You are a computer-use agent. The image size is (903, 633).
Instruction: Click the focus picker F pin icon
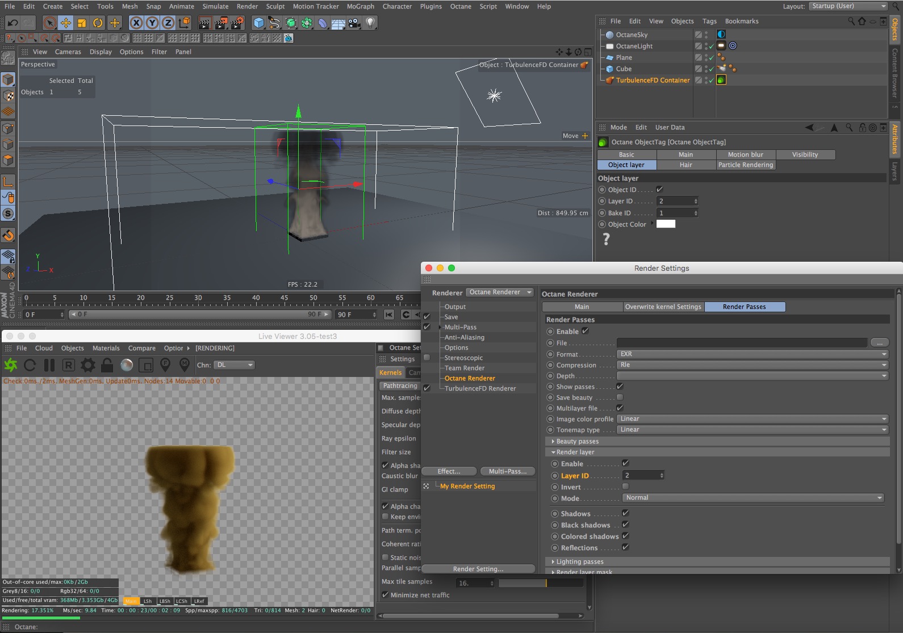coord(165,364)
